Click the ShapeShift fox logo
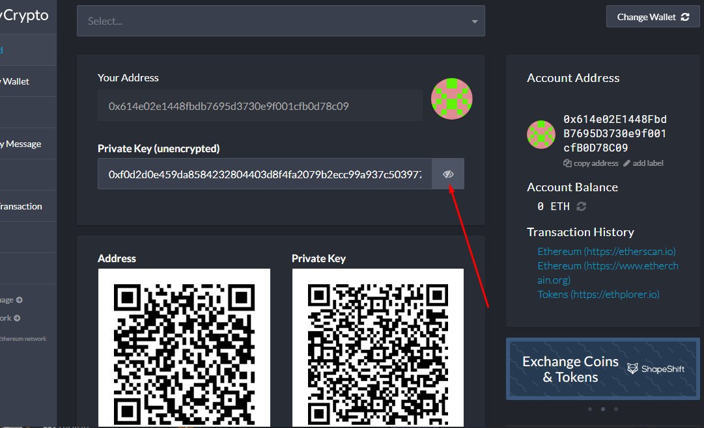 [632, 368]
